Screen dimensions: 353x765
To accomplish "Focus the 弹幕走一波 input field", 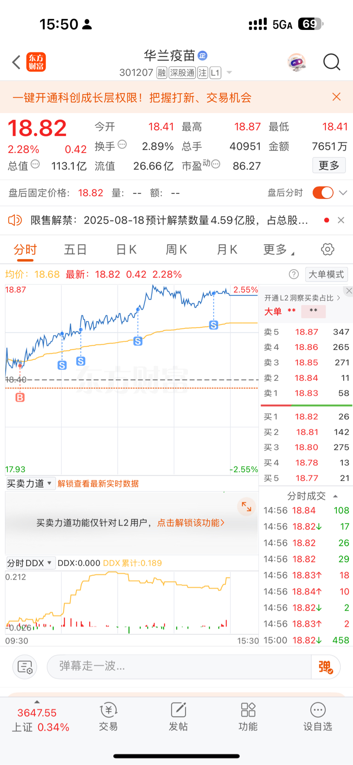I will click(179, 666).
